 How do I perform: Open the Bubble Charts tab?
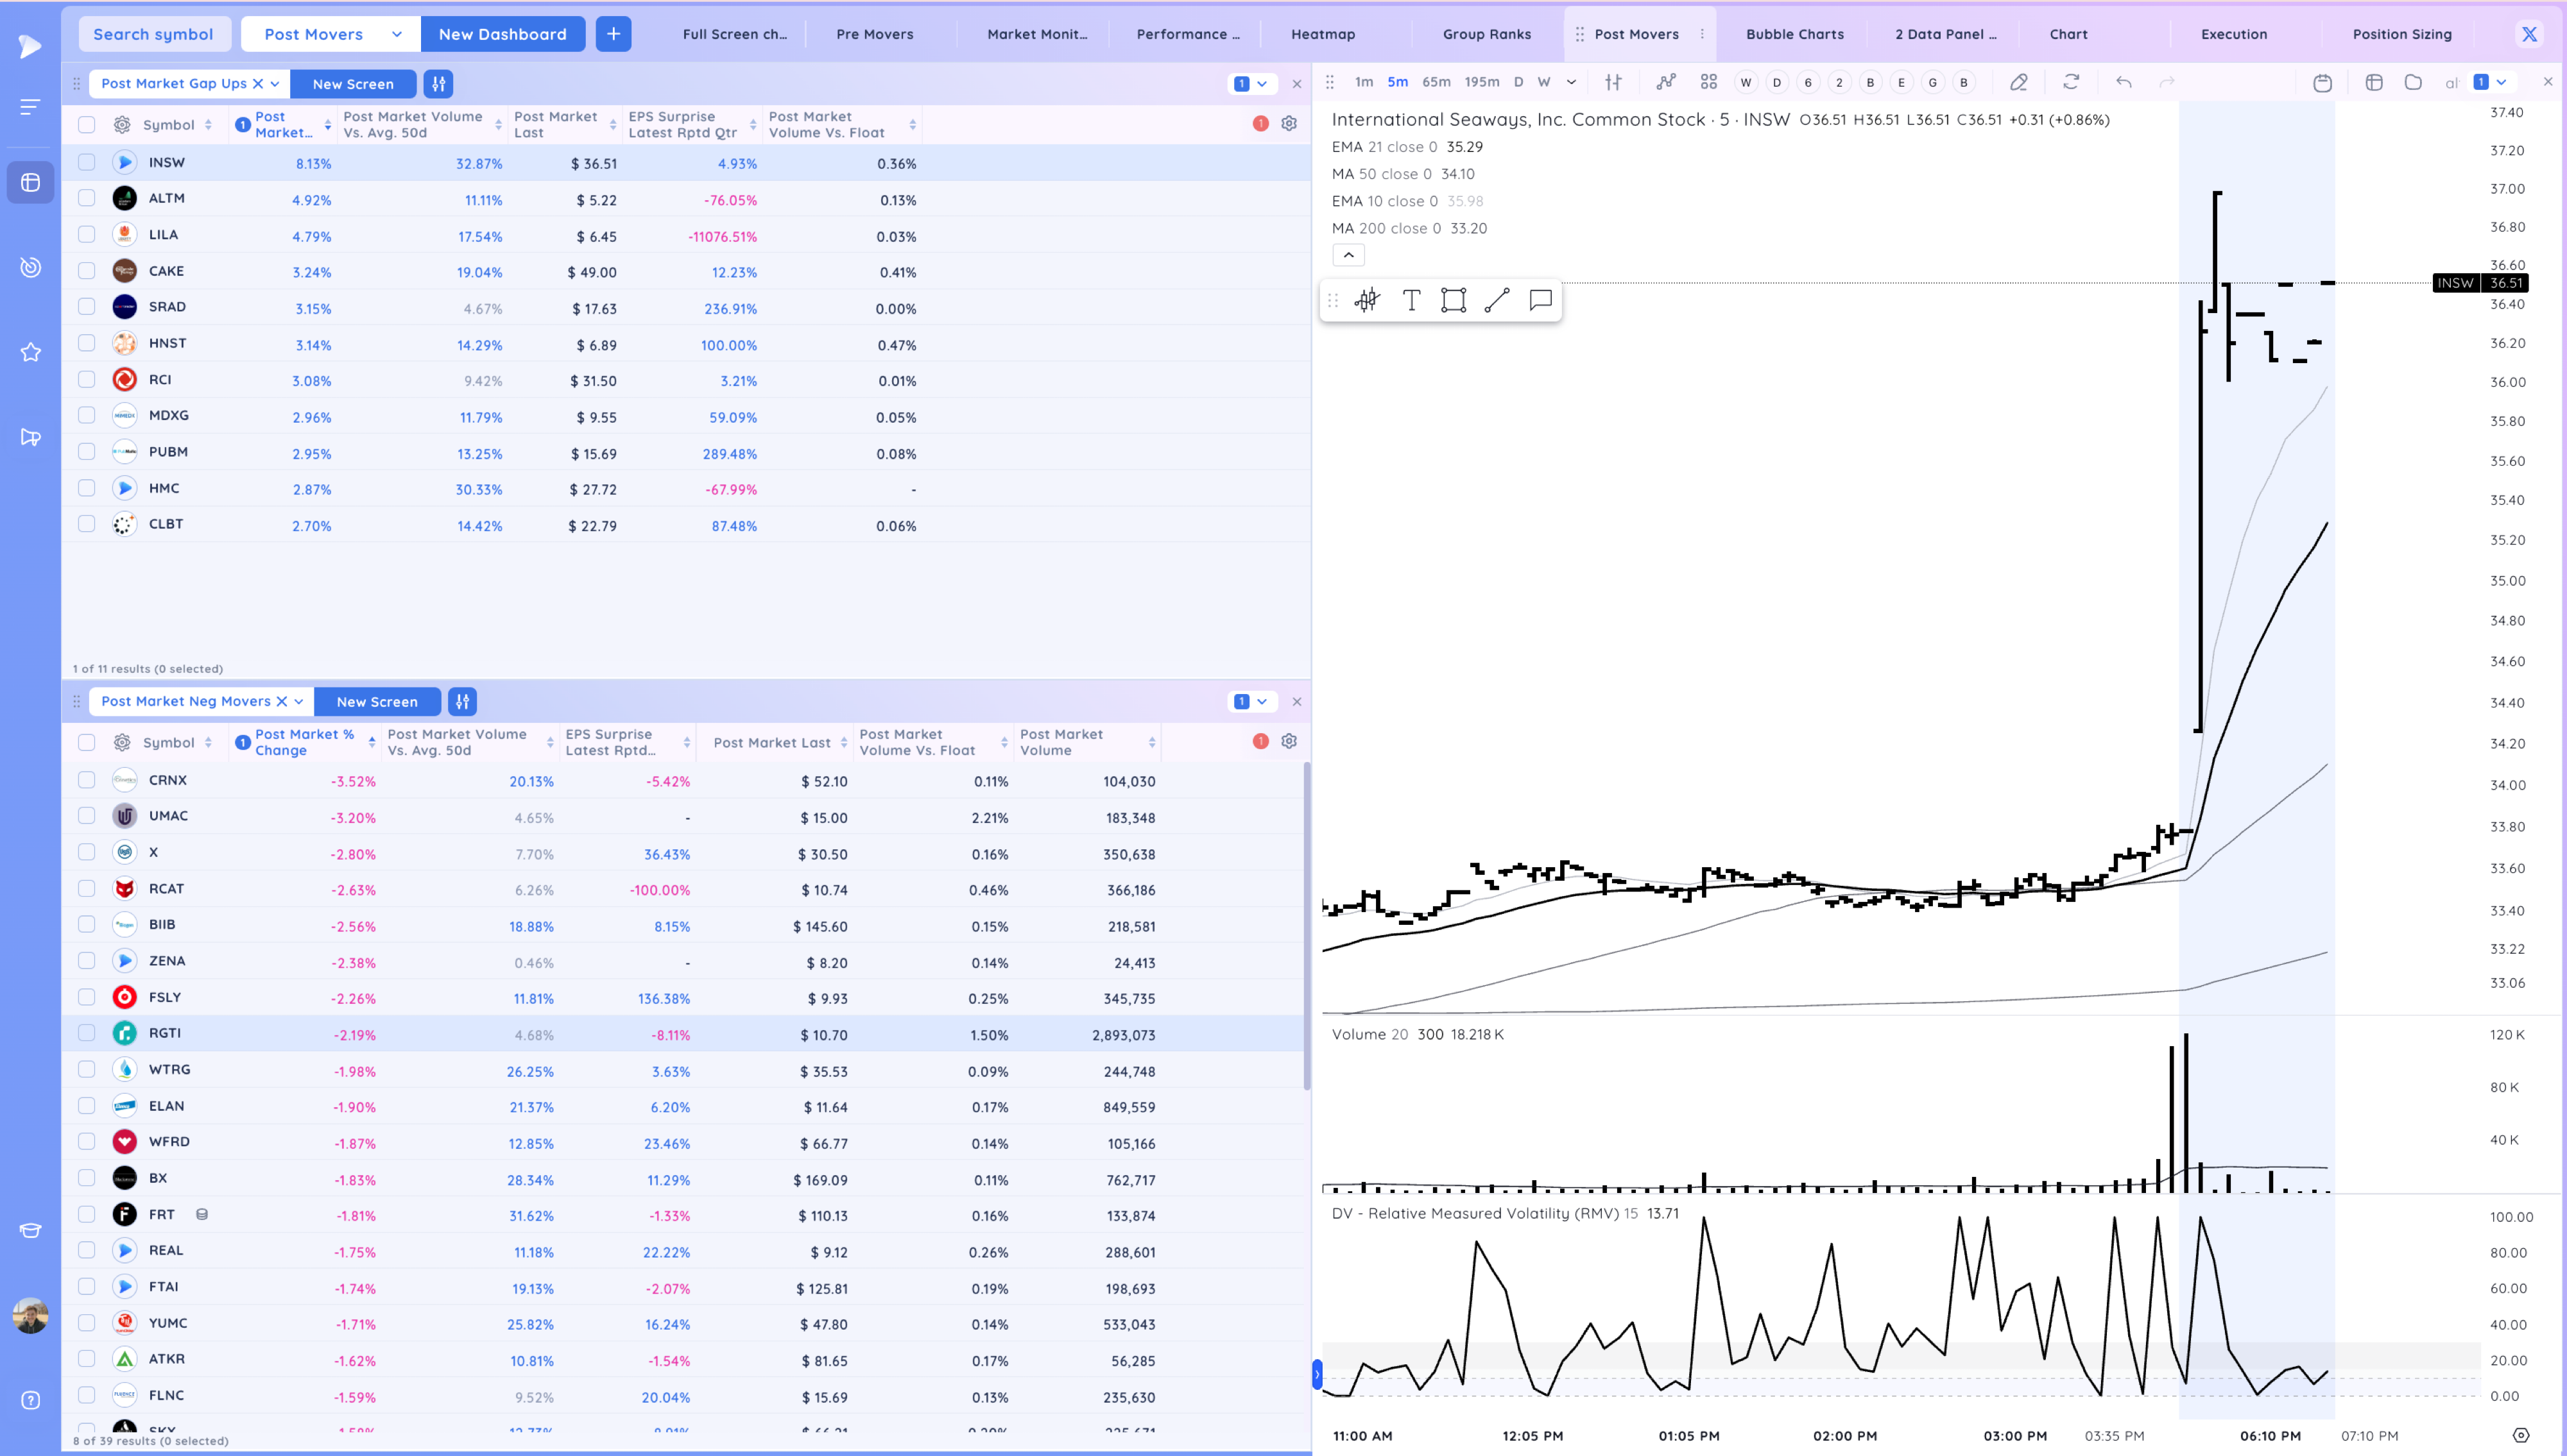tap(1795, 34)
